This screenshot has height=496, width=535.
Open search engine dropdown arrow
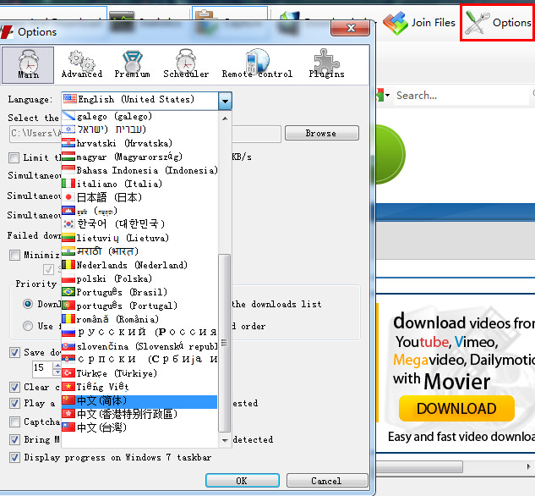click(388, 96)
